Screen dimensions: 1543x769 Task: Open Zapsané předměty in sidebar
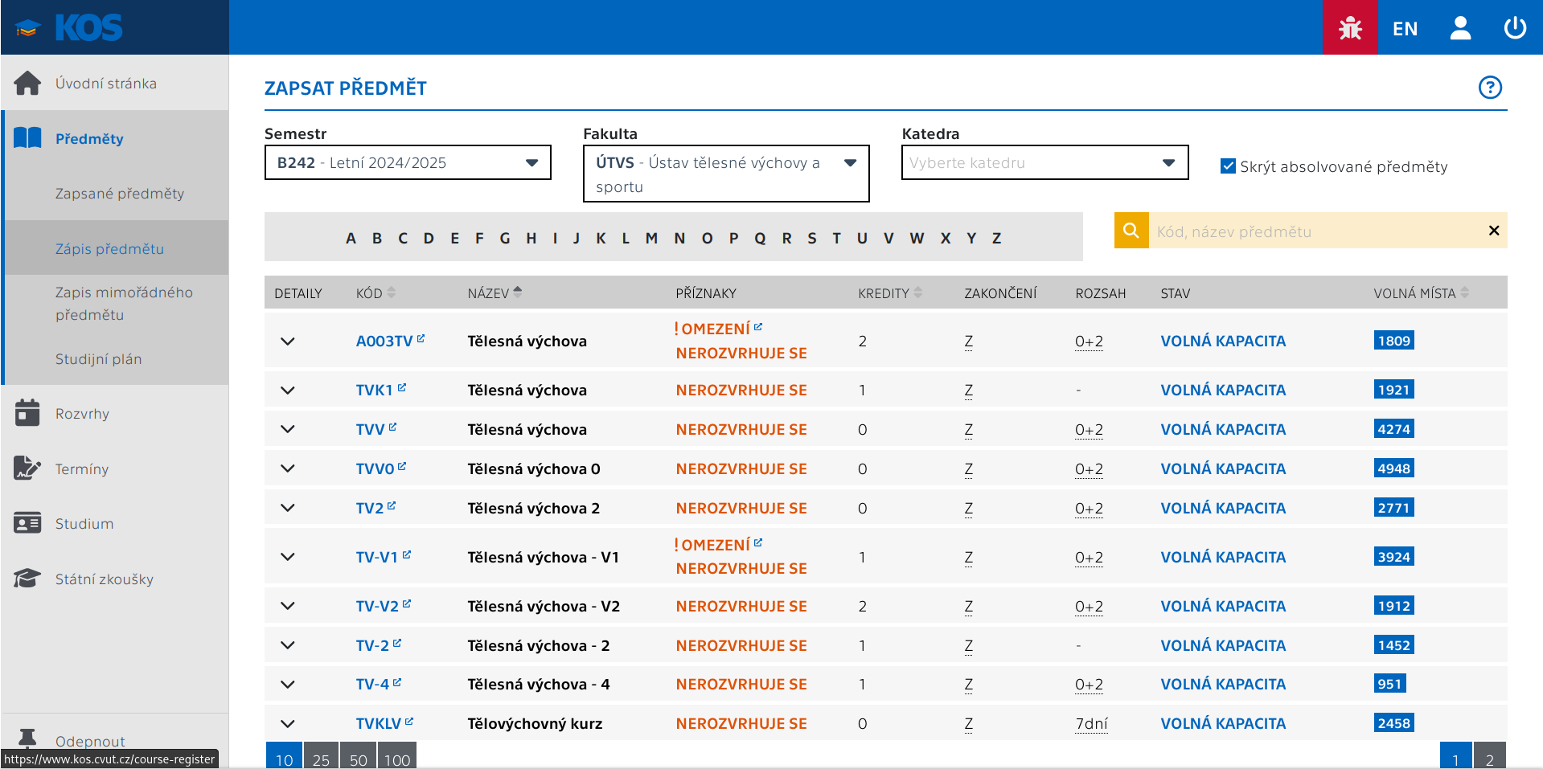pyautogui.click(x=120, y=193)
